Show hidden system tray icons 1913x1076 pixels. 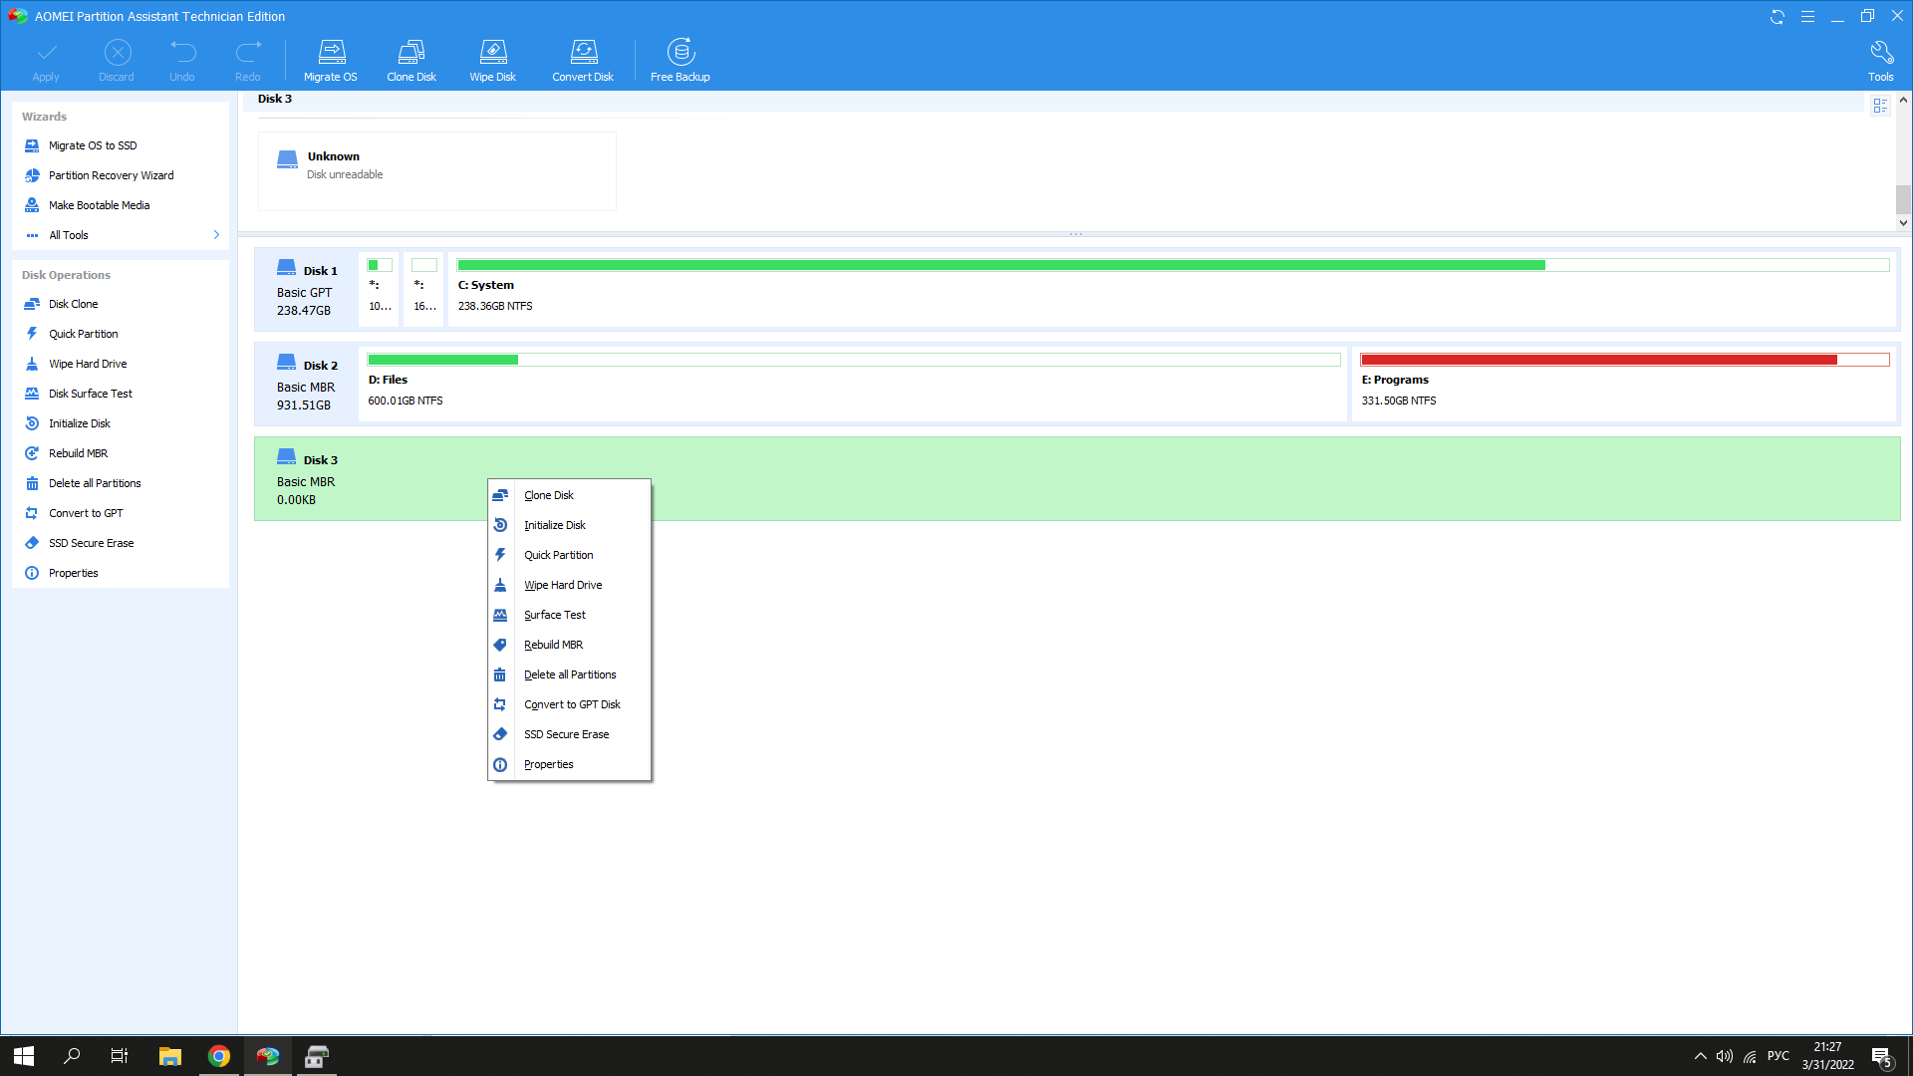click(1700, 1056)
